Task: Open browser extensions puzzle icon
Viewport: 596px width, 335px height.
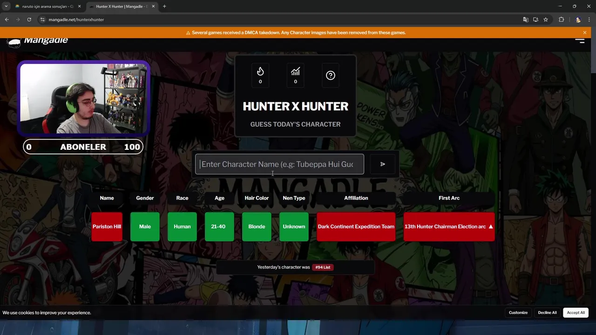Action: pos(561,20)
